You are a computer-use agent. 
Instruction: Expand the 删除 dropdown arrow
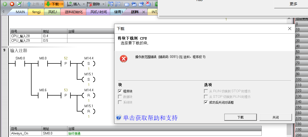click(x=103, y=4)
